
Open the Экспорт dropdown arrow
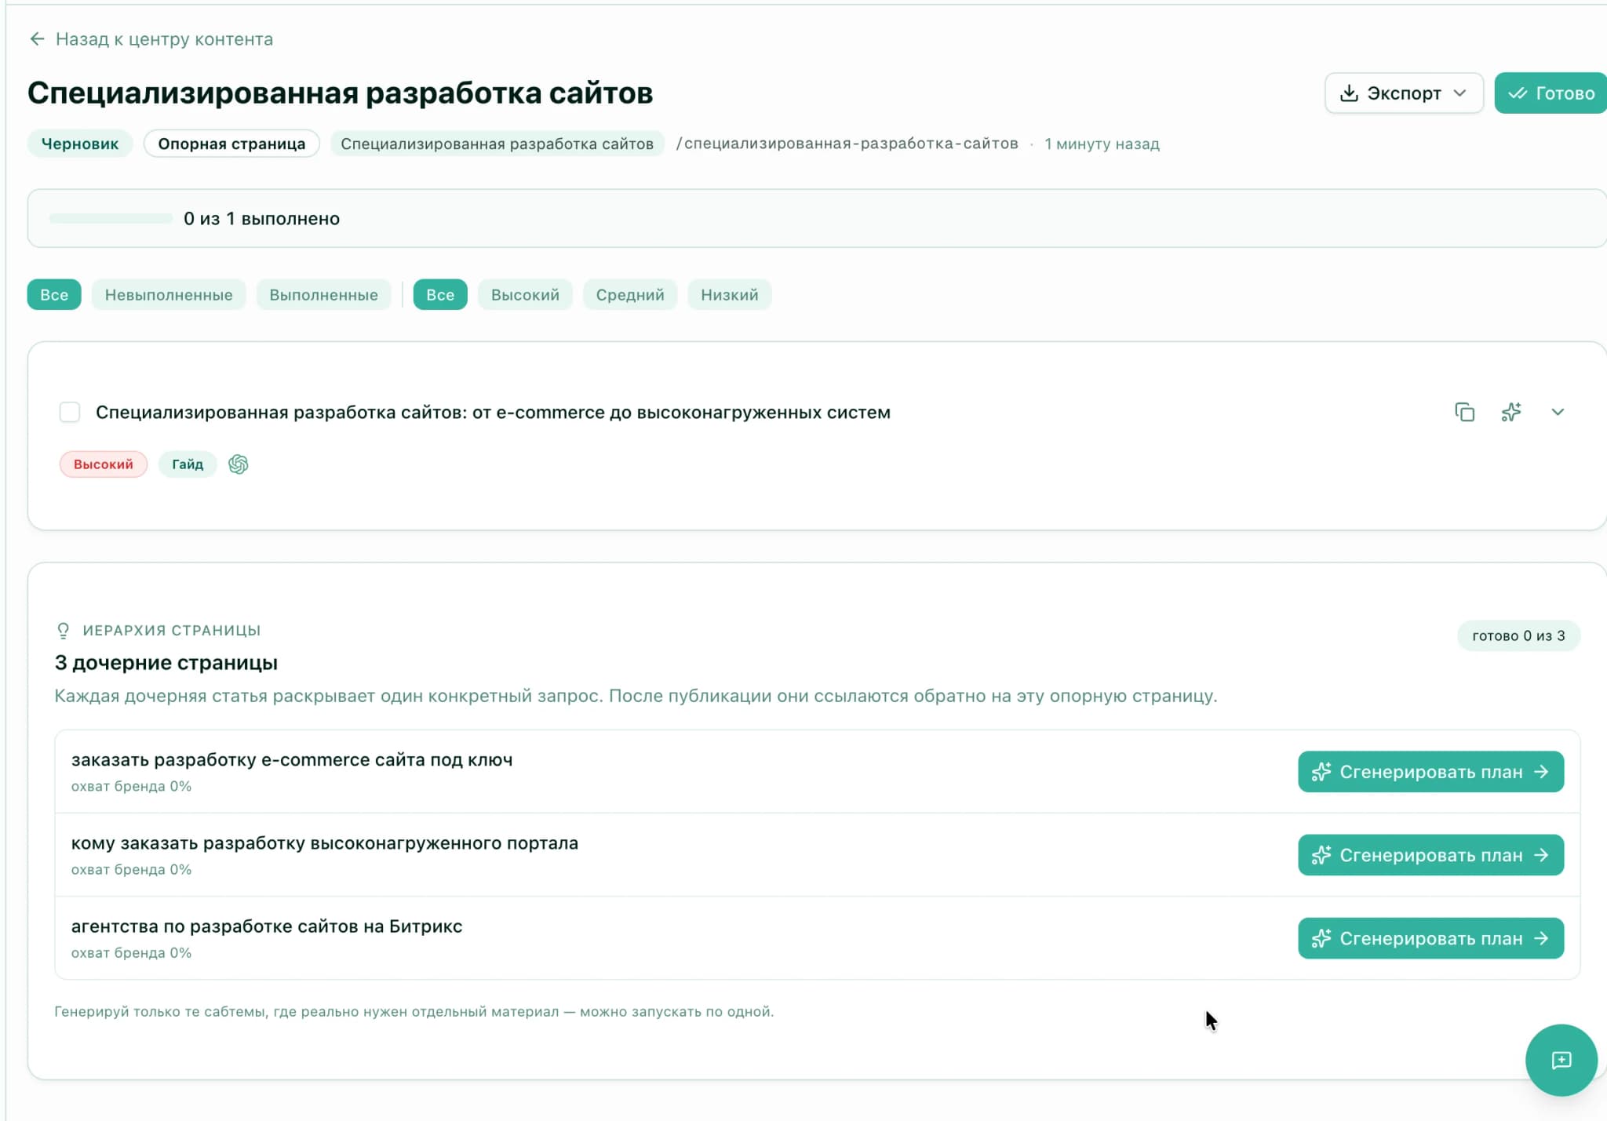coord(1460,93)
